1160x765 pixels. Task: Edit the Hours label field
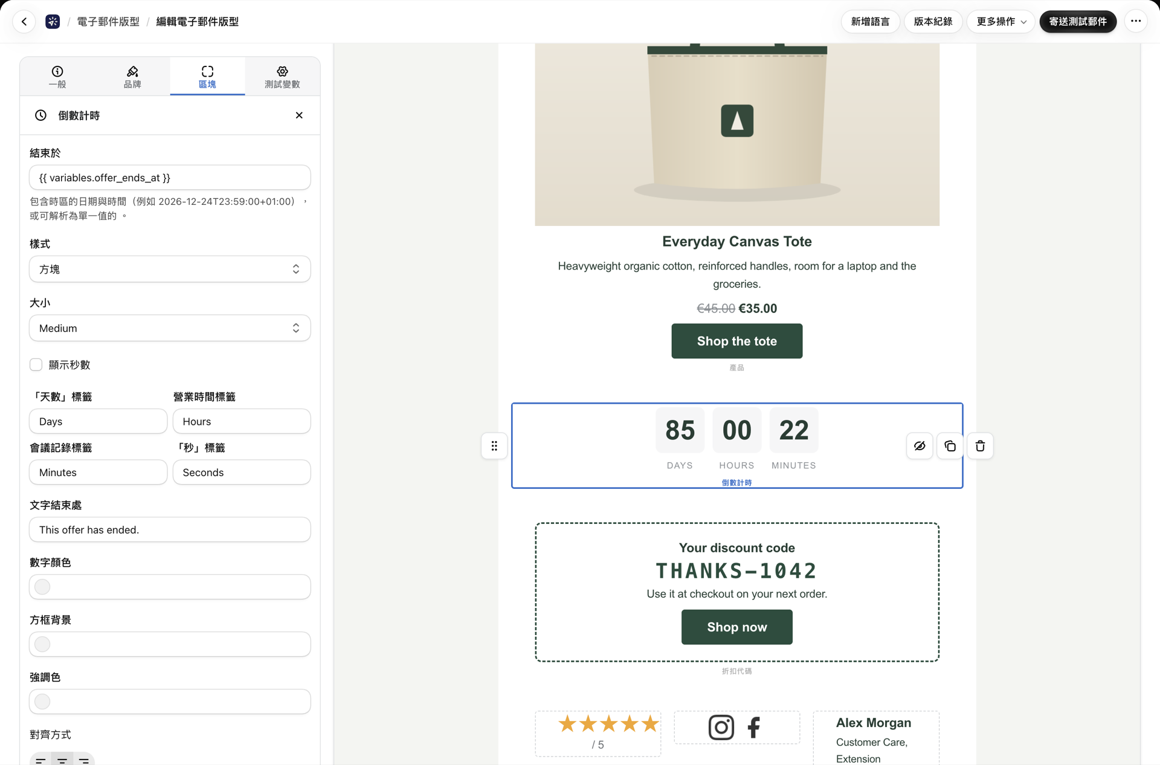point(242,421)
